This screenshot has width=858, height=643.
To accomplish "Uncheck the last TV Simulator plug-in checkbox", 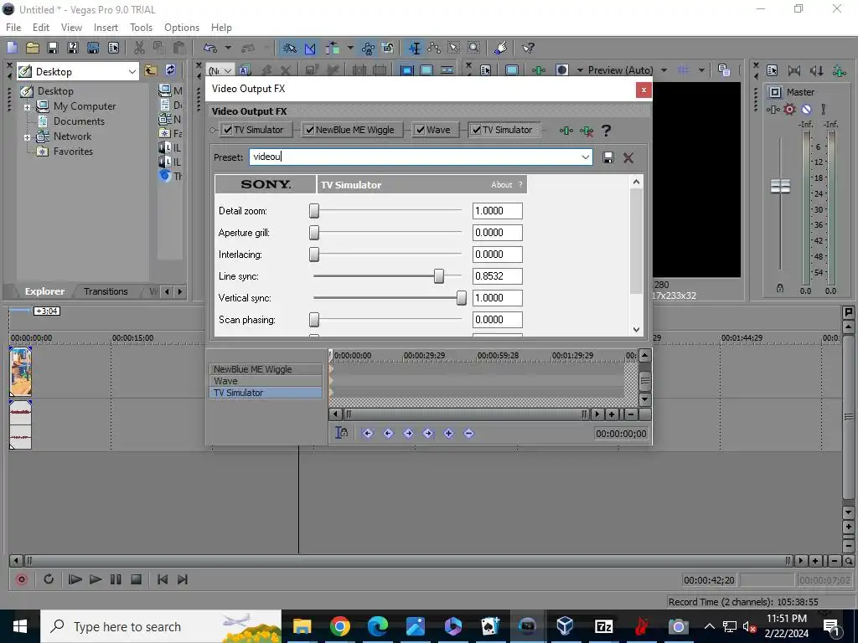I will [476, 130].
